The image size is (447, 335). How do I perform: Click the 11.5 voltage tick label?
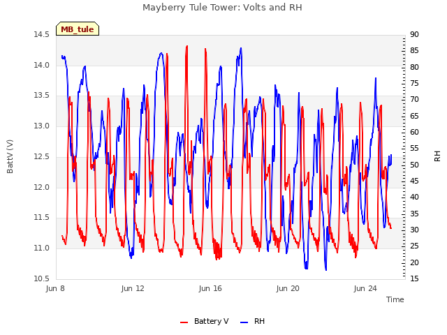42,218
